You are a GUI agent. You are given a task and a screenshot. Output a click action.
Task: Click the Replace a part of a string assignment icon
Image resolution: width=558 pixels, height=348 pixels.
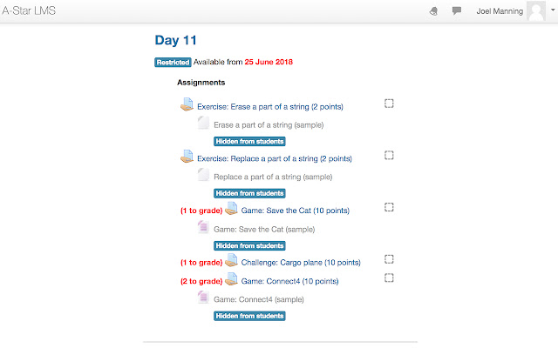pos(187,157)
